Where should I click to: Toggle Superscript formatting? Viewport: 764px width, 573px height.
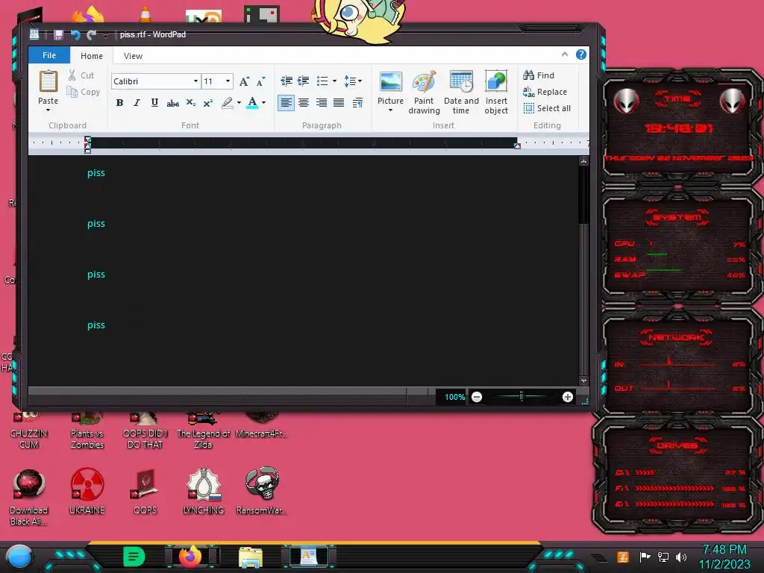[x=208, y=103]
